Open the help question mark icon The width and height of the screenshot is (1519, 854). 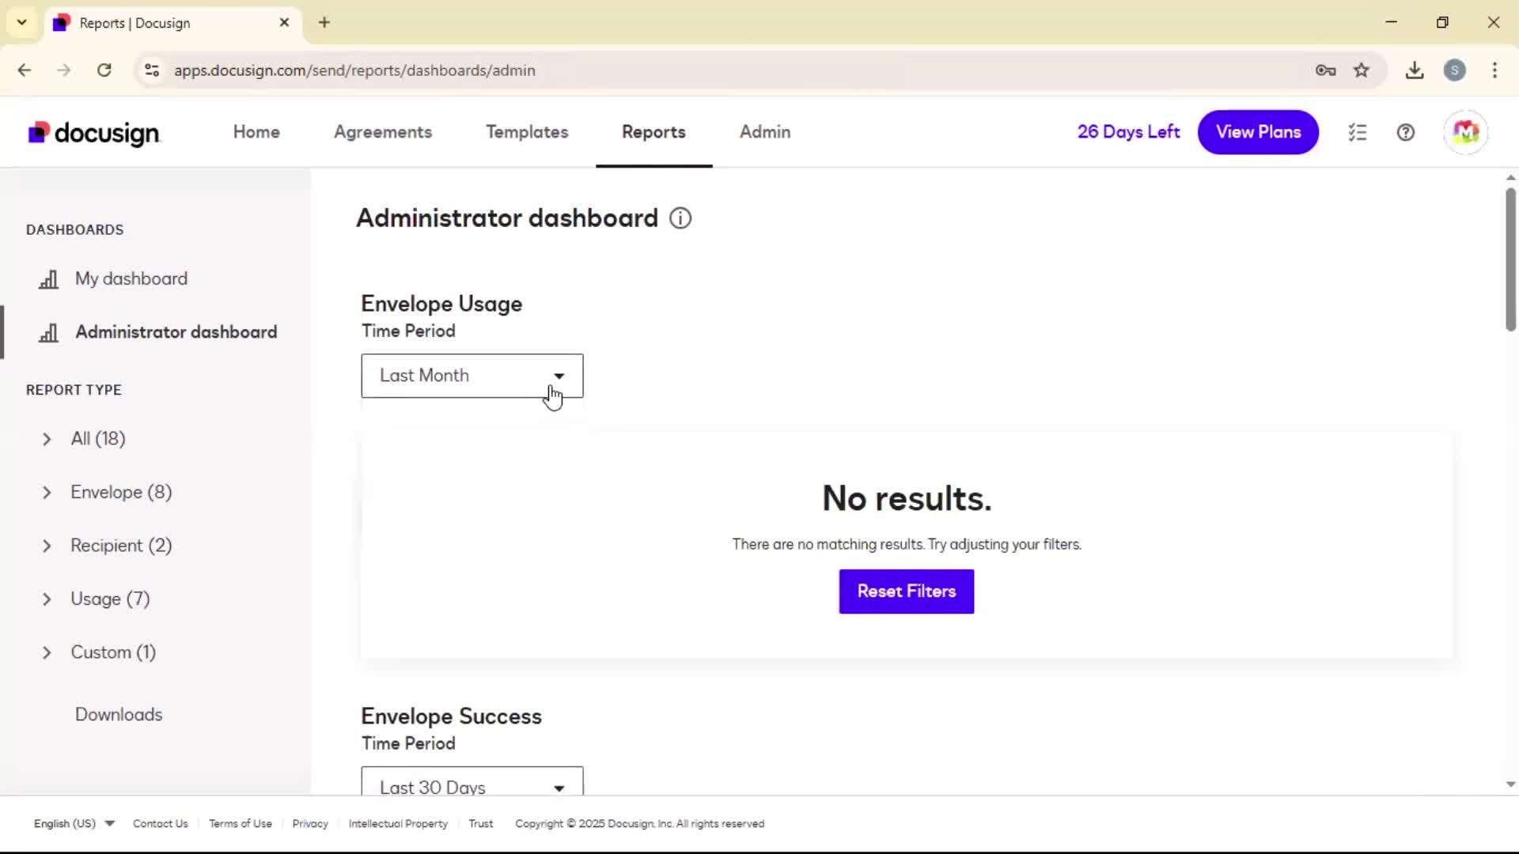1406,132
